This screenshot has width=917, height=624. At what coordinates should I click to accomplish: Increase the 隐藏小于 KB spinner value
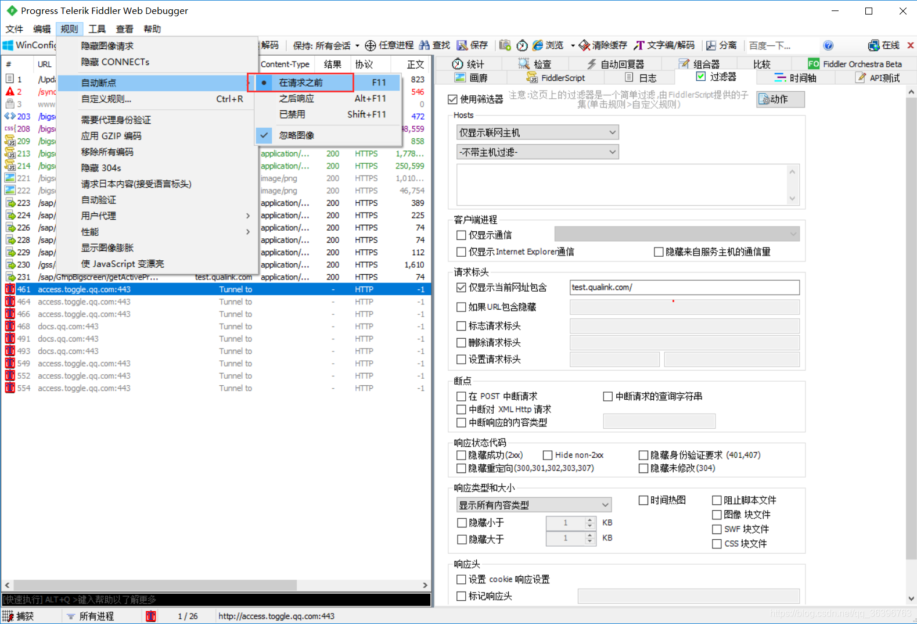pos(590,520)
